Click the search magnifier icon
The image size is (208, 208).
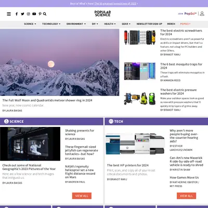coord(45,14)
